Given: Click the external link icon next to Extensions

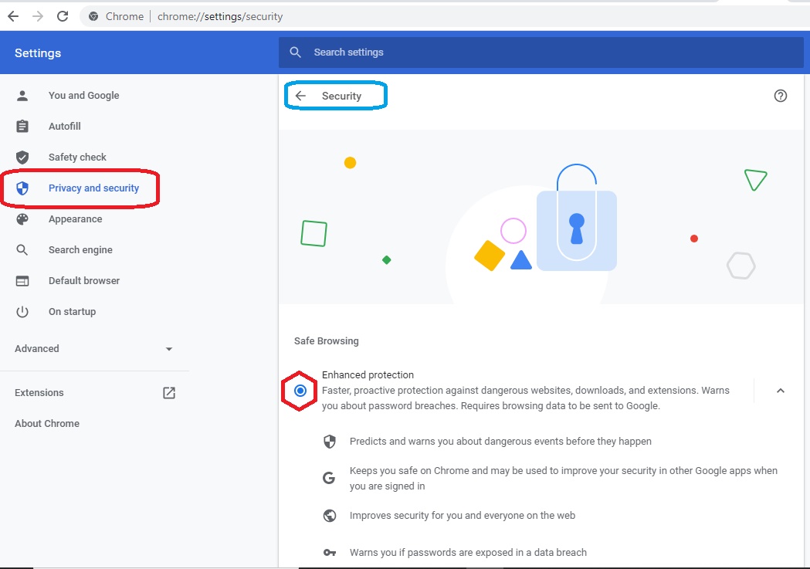Looking at the screenshot, I should [169, 393].
